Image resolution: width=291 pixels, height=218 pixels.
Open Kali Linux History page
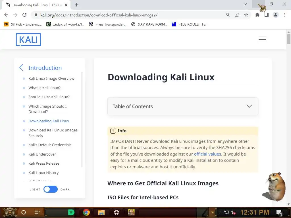(x=43, y=173)
